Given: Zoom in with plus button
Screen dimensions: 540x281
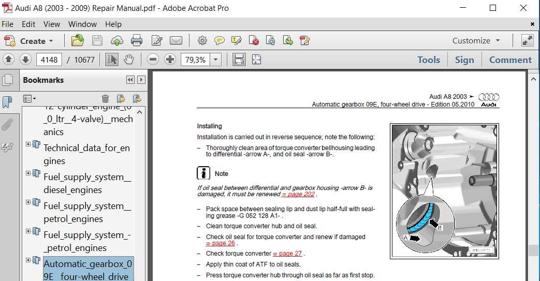Looking at the screenshot, I should click(x=170, y=60).
